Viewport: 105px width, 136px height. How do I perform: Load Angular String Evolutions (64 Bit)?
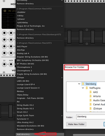tap(40, 57)
